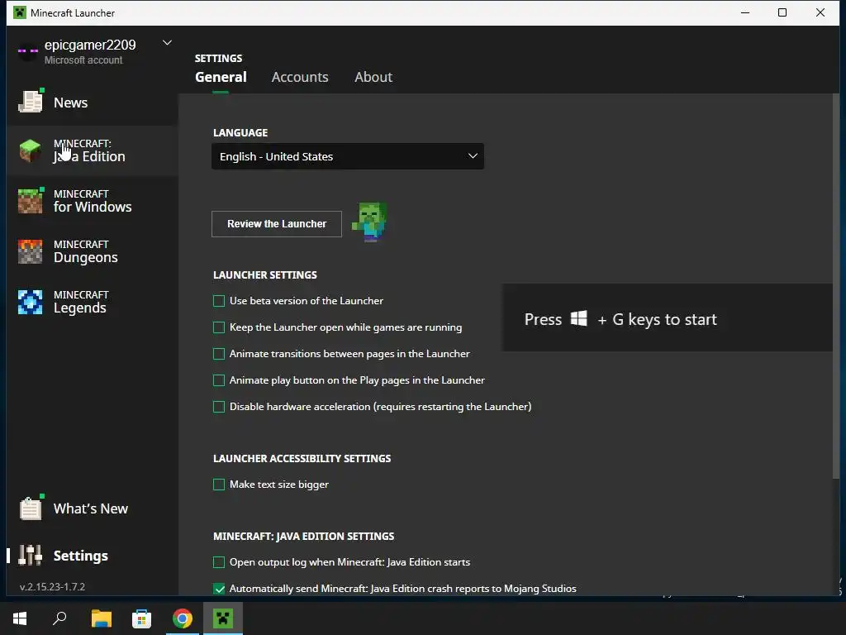
Task: Click the Minecraft Launcher taskbar icon
Action: pos(222,618)
